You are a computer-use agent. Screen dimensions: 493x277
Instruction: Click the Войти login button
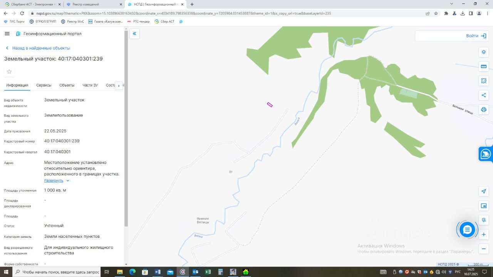(476, 36)
